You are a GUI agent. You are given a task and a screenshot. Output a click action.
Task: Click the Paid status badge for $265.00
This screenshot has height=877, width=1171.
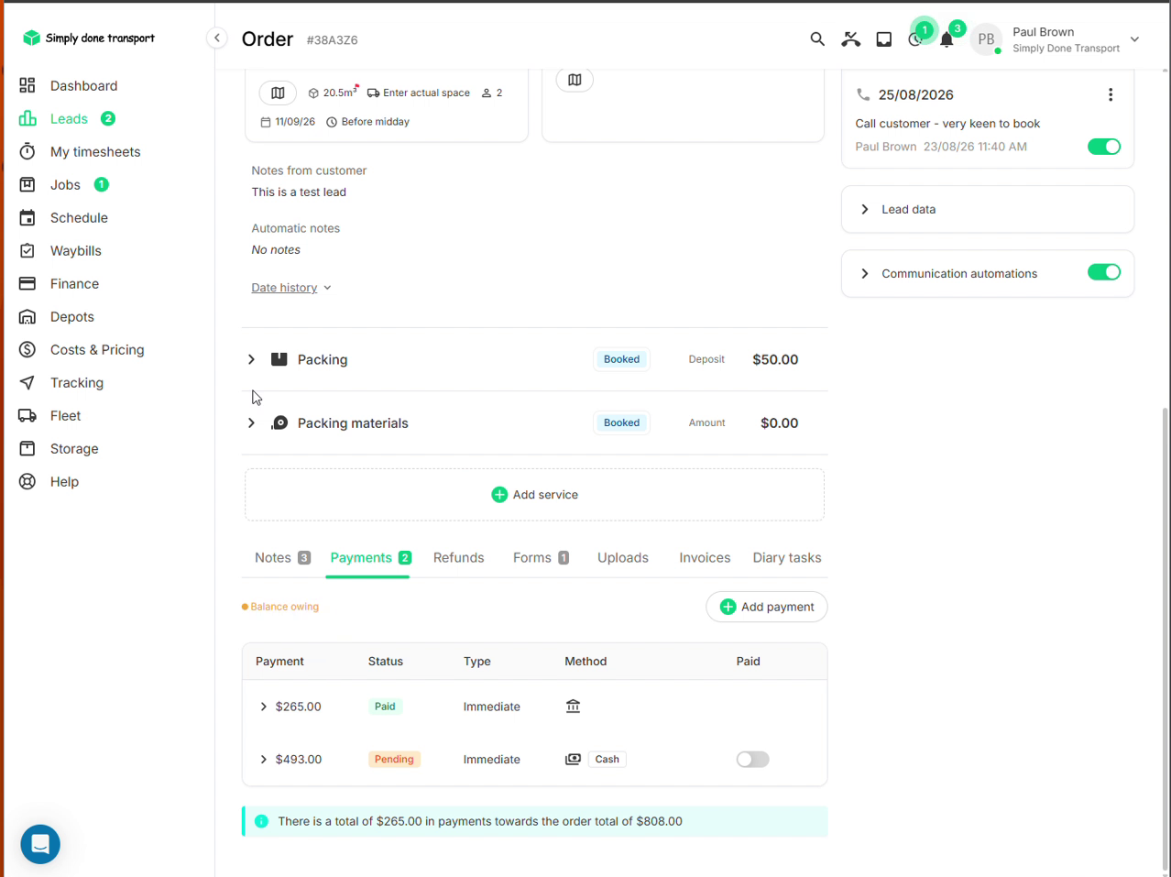385,707
